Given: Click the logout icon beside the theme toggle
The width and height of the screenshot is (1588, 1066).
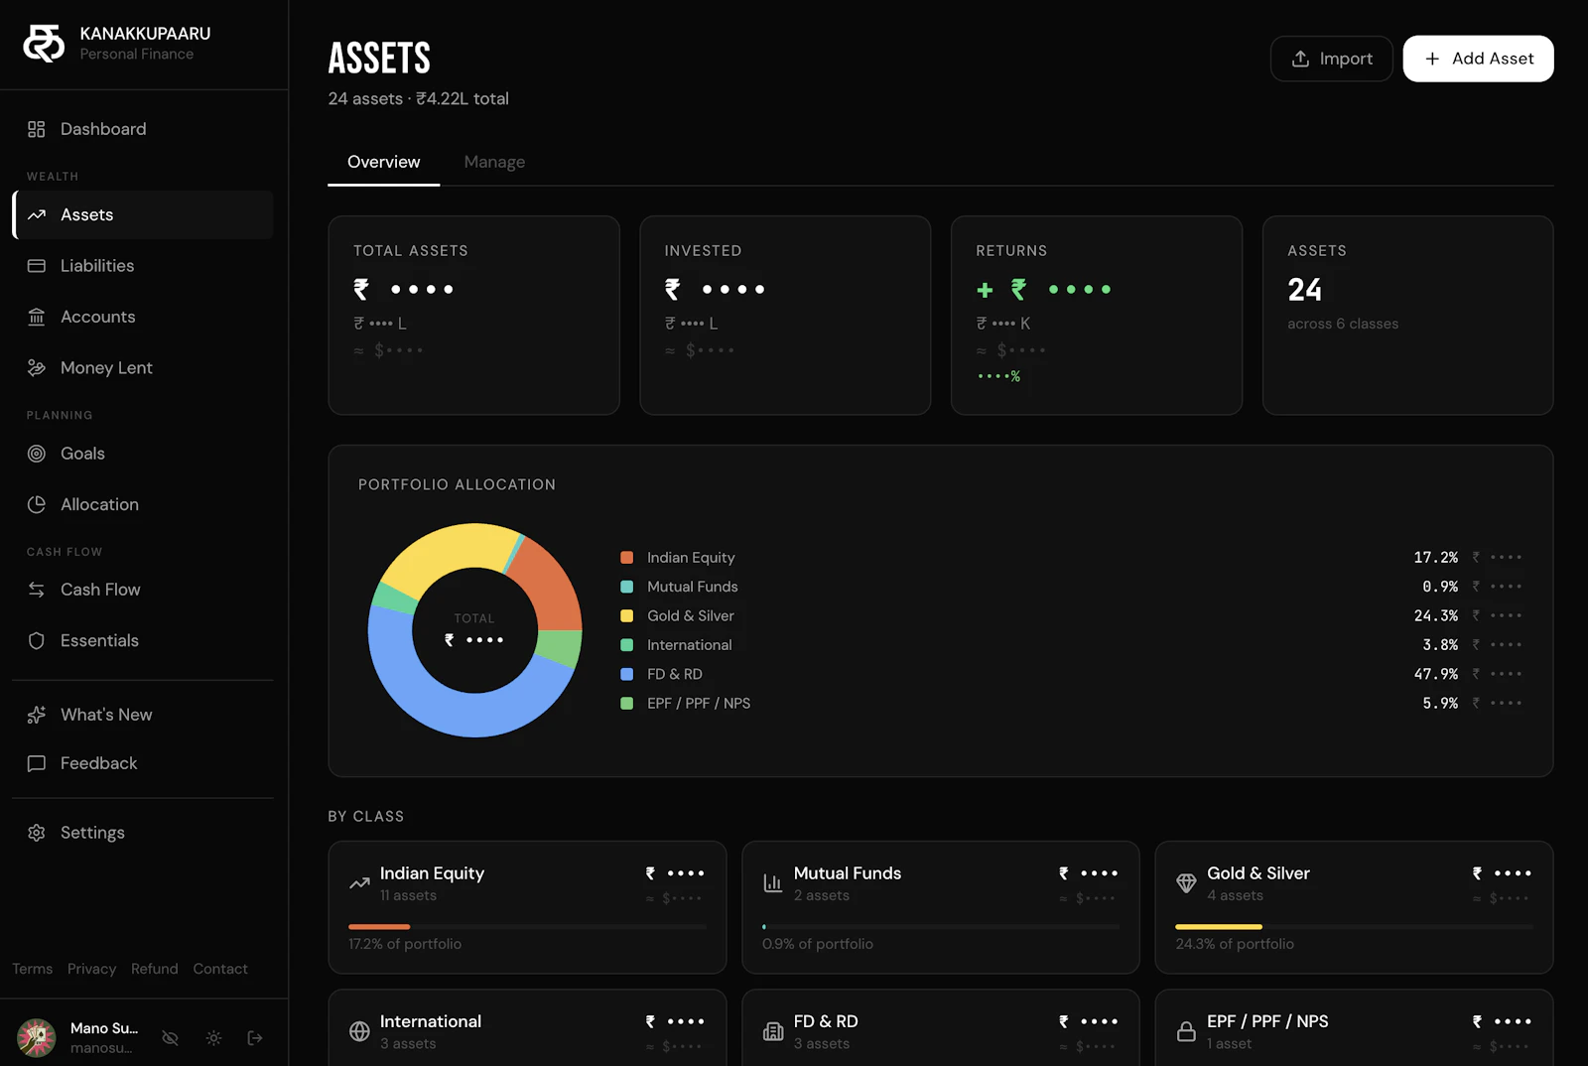Looking at the screenshot, I should pos(255,1038).
